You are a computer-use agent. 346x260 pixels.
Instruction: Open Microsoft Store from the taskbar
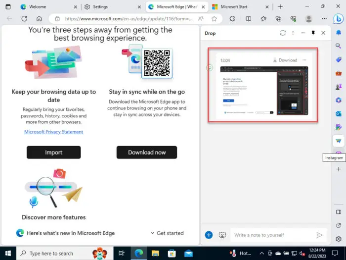[172, 254]
